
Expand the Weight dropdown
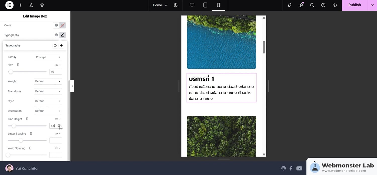[48, 81]
